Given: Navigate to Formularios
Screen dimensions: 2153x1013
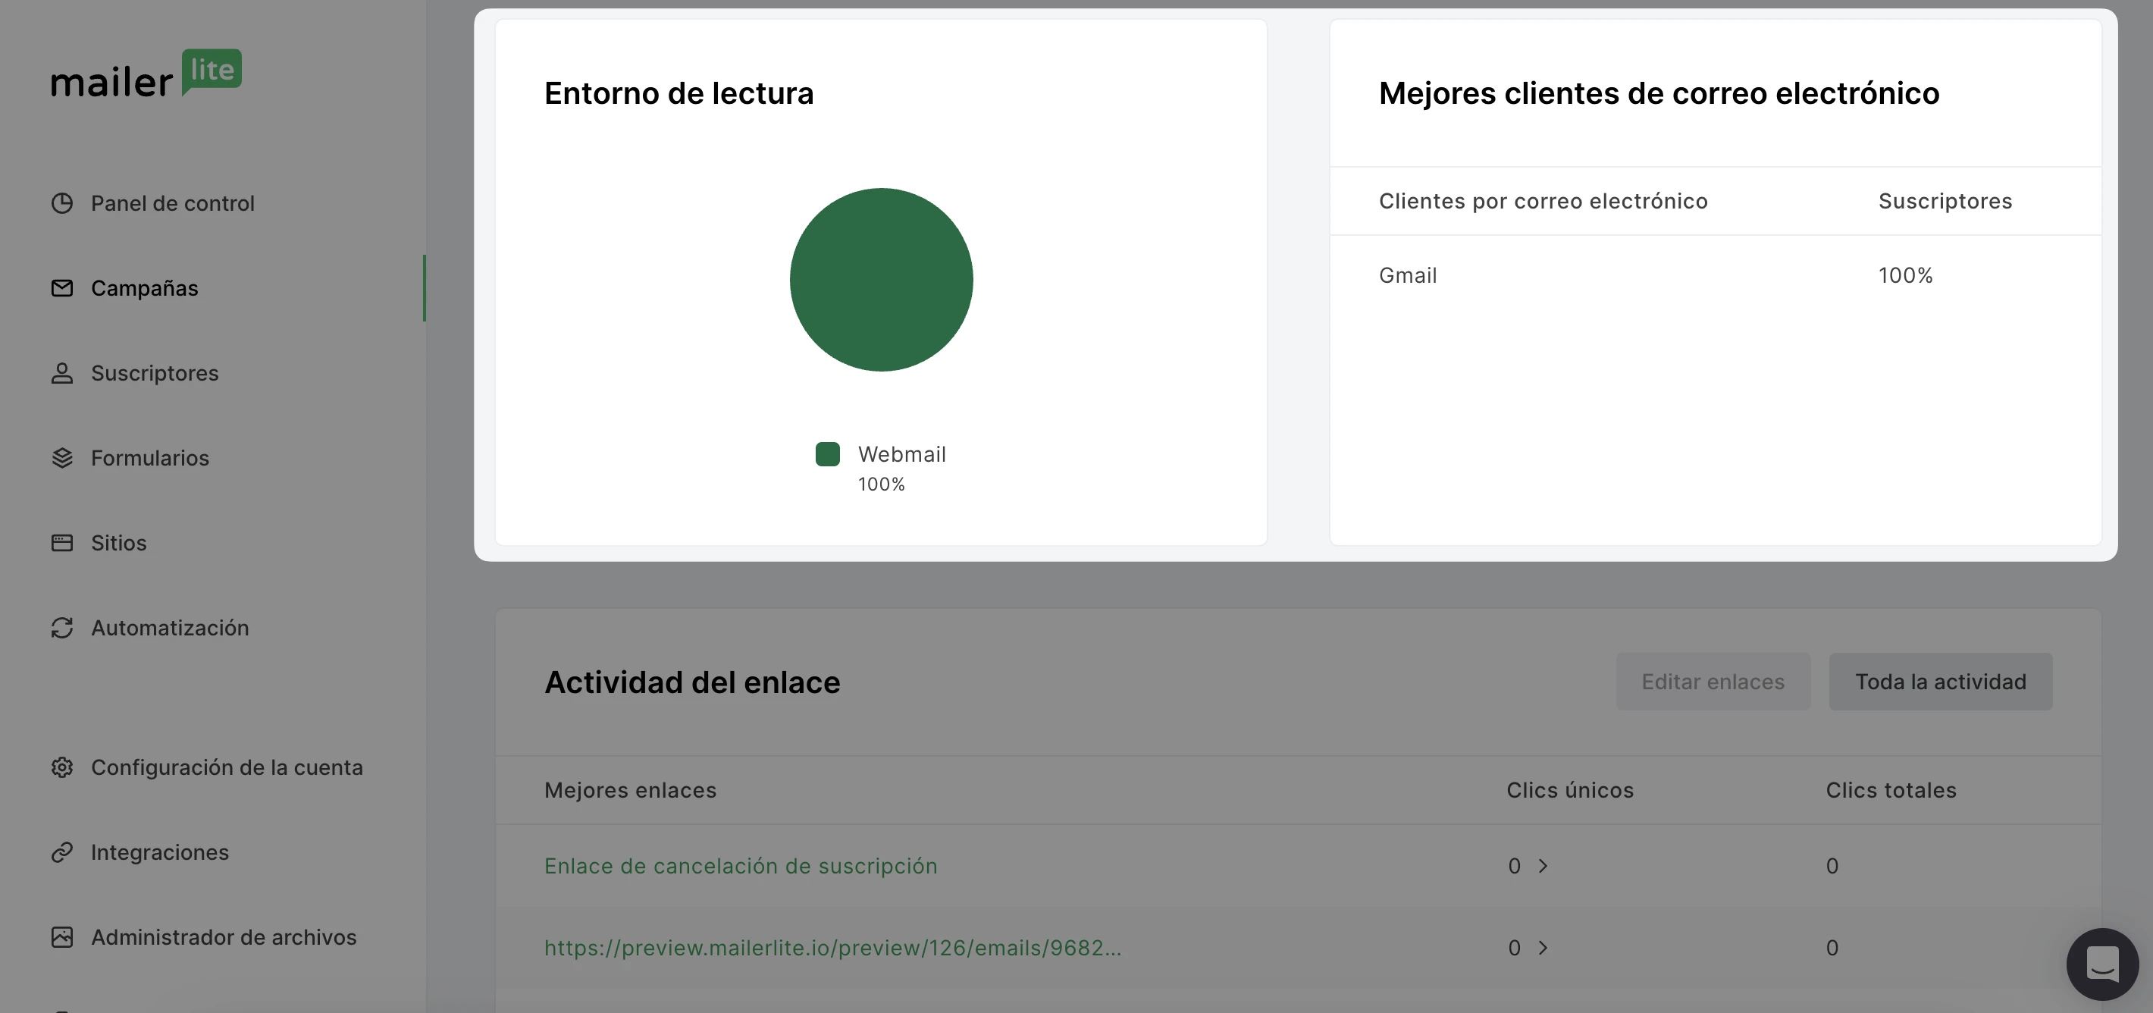Looking at the screenshot, I should pyautogui.click(x=149, y=458).
